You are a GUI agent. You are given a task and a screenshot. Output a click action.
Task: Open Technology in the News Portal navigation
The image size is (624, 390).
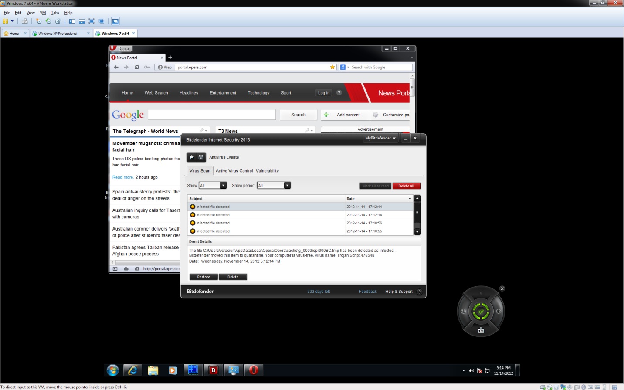258,93
